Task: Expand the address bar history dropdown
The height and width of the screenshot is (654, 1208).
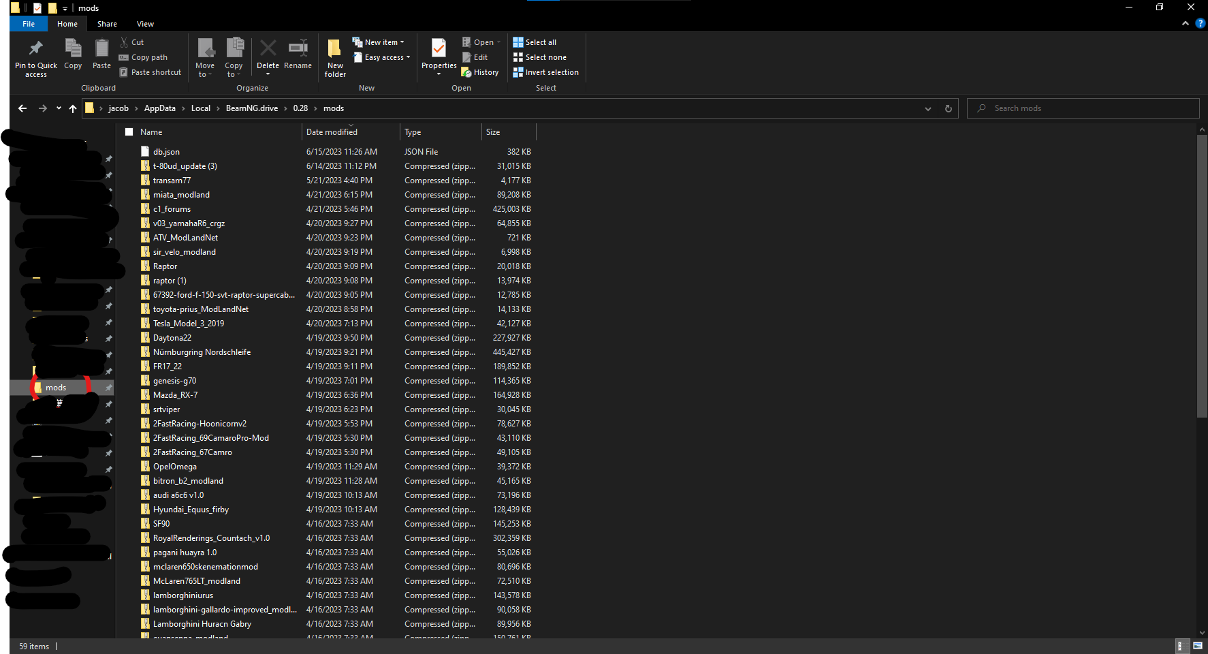Action: pos(928,108)
